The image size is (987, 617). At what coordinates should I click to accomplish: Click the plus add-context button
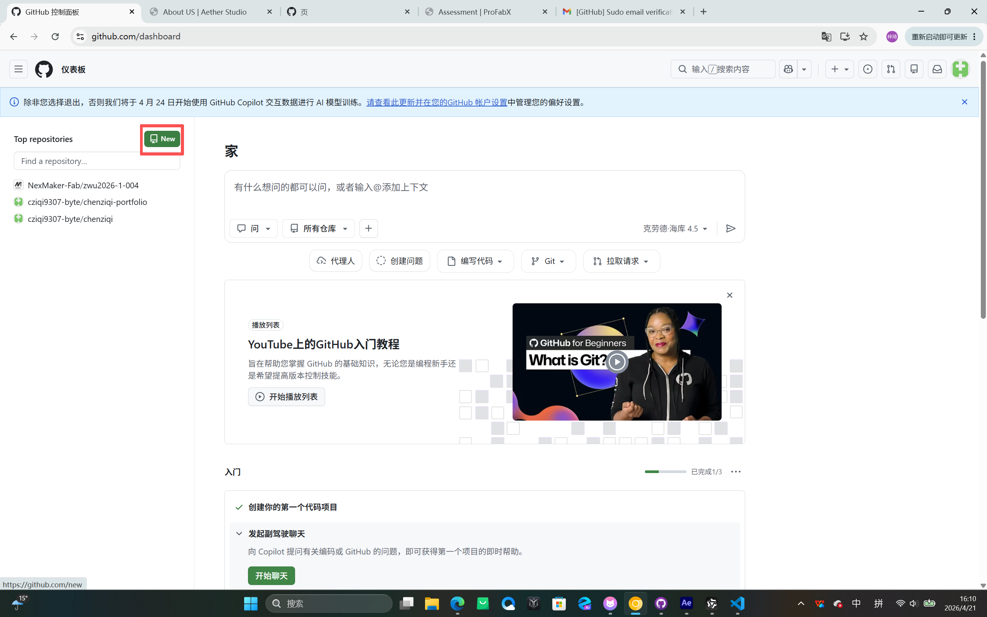tap(368, 228)
